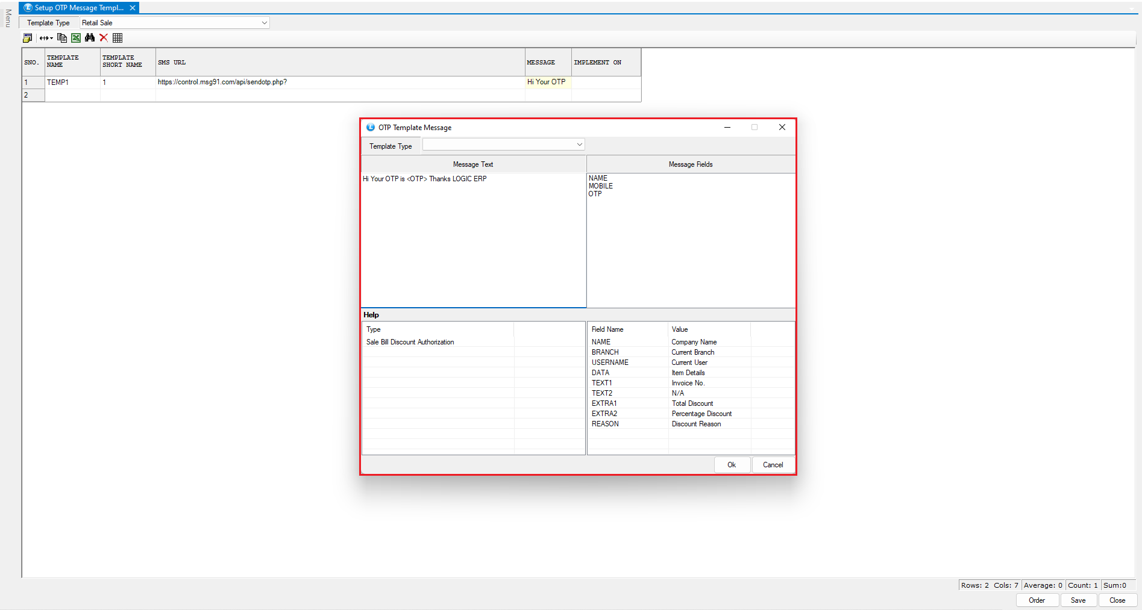The height and width of the screenshot is (610, 1142).
Task: Click the Order button at bottom
Action: 1037,600
